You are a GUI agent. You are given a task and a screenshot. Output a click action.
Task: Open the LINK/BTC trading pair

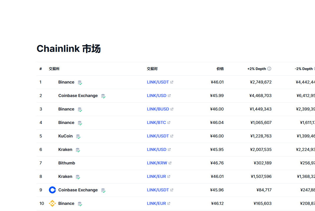coord(157,122)
